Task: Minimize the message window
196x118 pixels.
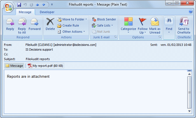Action: click(x=169, y=3)
